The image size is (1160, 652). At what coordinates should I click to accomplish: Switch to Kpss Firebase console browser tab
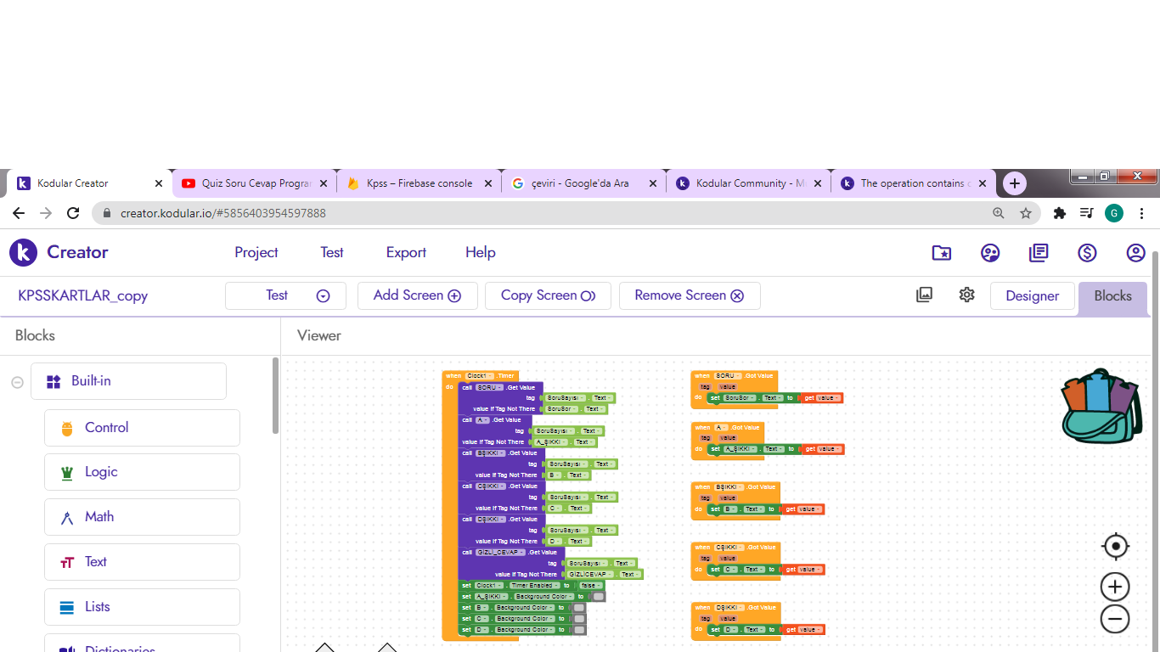click(420, 183)
